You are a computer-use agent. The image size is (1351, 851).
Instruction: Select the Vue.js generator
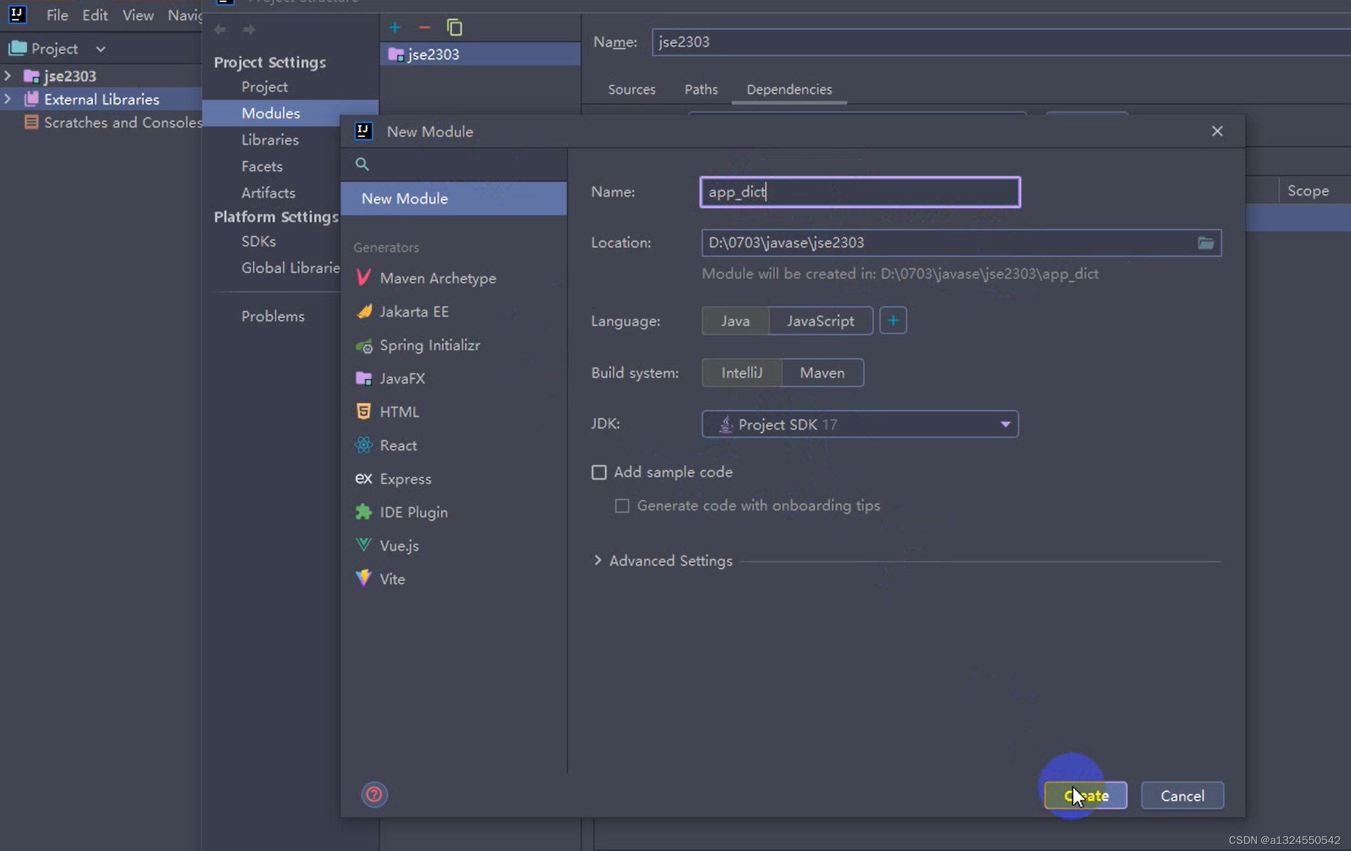click(x=398, y=545)
